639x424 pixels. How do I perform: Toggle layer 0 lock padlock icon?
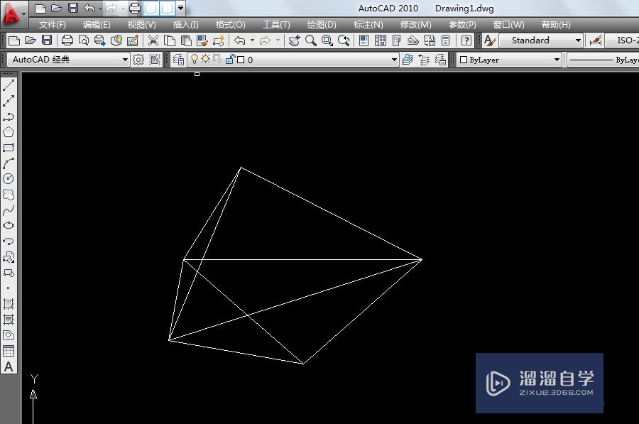[230, 60]
